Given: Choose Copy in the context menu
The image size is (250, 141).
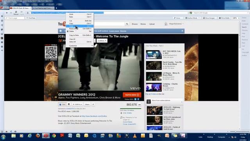Looking at the screenshot, I should (x=80, y=23).
